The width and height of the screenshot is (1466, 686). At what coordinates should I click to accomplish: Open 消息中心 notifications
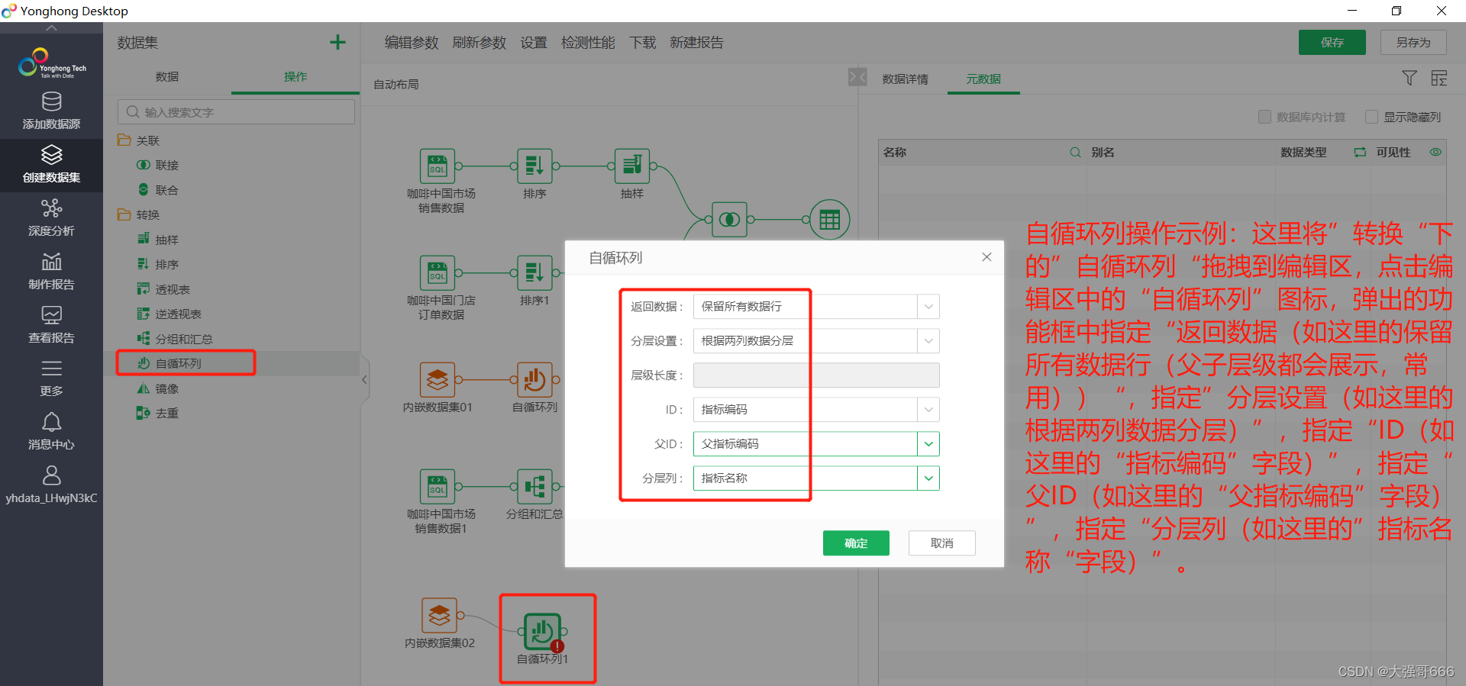click(x=51, y=431)
